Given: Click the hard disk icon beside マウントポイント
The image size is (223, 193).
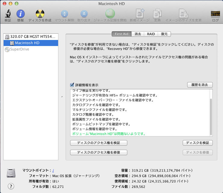Looking at the screenshot, I should click(11, 173).
